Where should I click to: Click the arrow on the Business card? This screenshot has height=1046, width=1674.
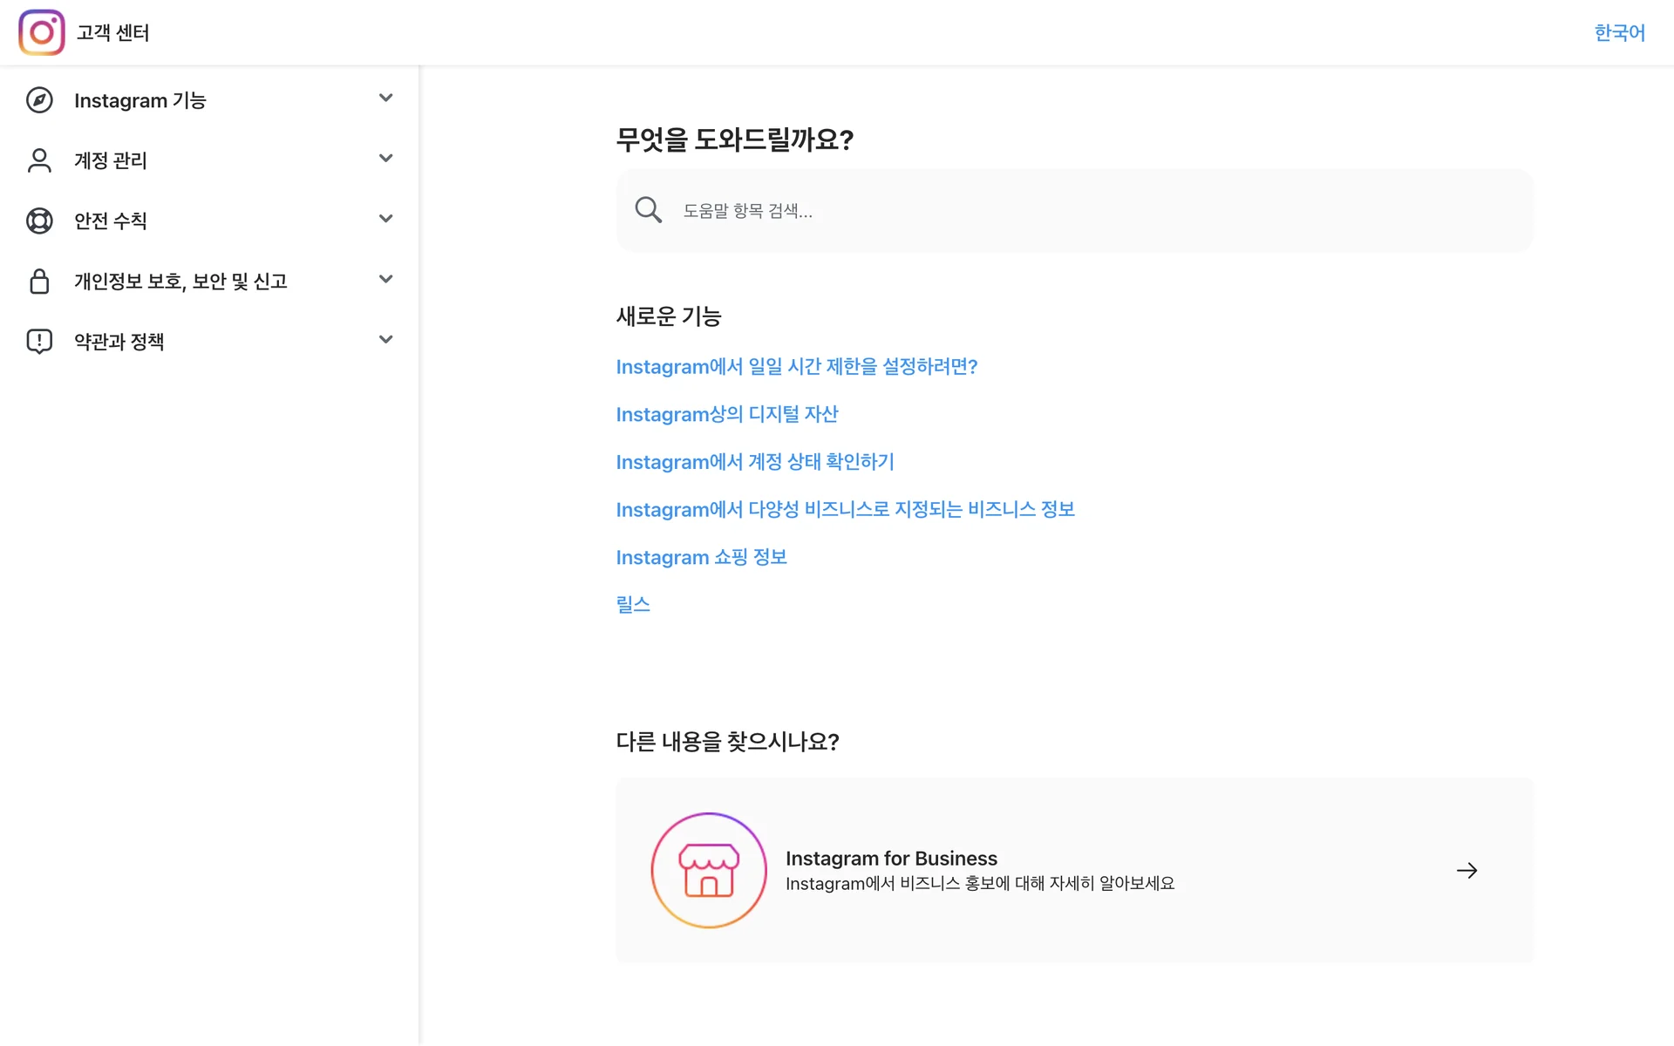click(1466, 870)
